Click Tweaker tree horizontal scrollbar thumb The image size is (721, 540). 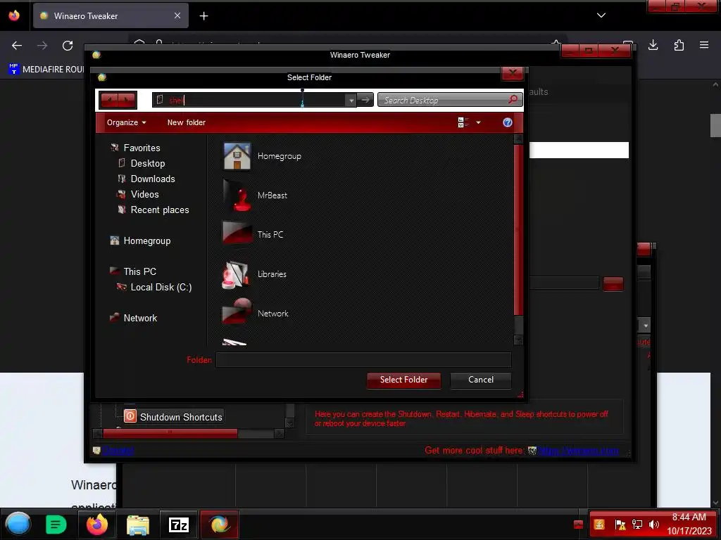click(170, 433)
